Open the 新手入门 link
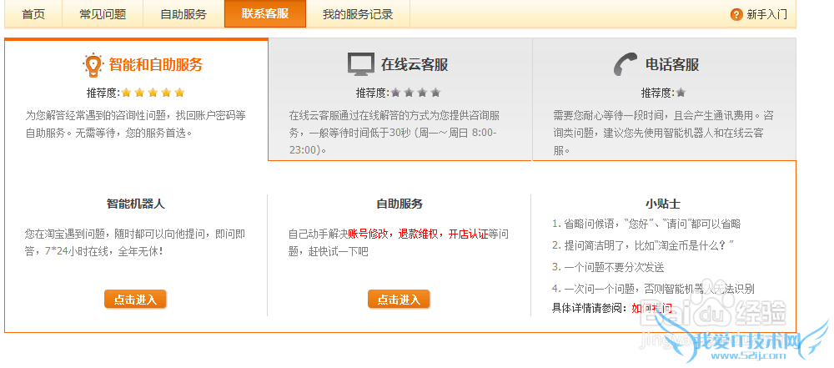Image resolution: width=834 pixels, height=368 pixels. tap(766, 14)
